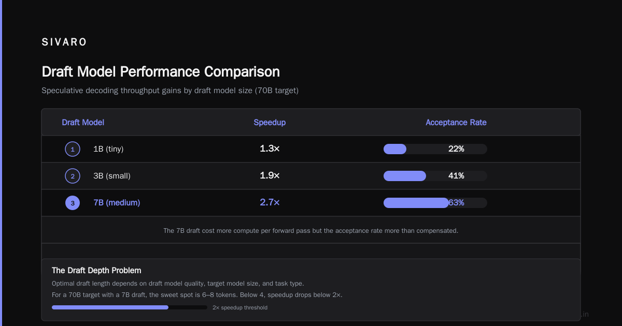Select the filled number 3 badge
This screenshot has height=326, width=622.
click(x=73, y=203)
